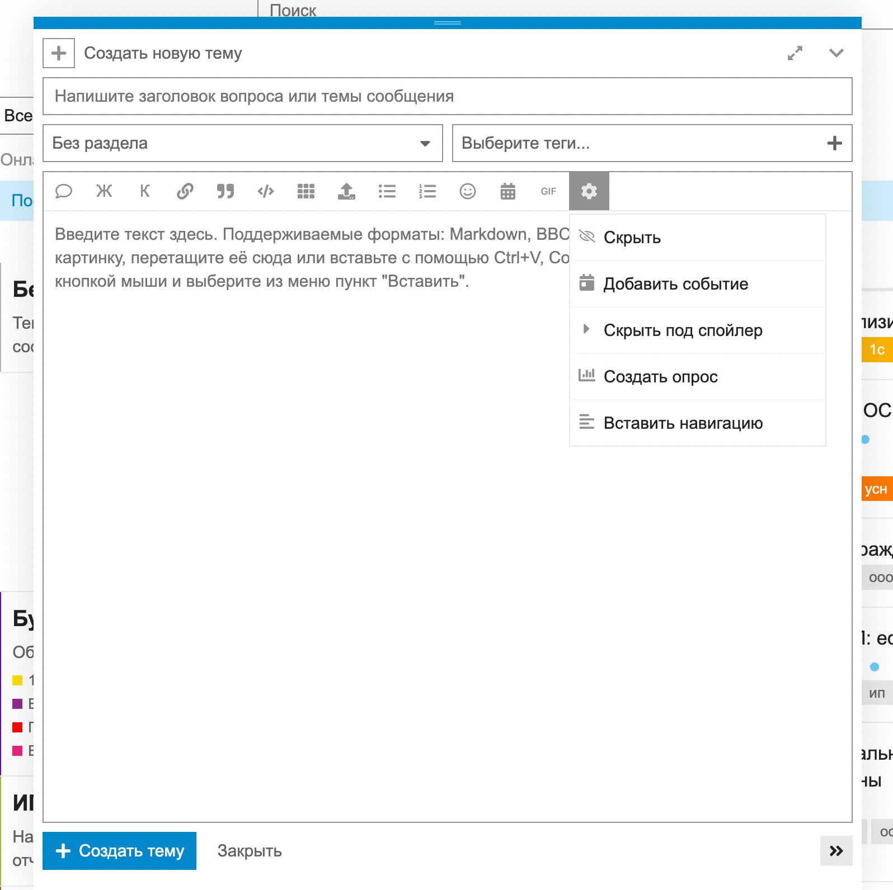Select Скрыть from the gear menu
893x890 pixels.
698,238
